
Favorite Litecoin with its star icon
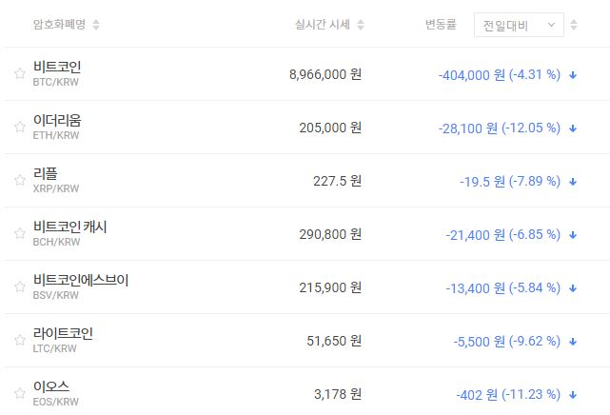[x=19, y=340]
